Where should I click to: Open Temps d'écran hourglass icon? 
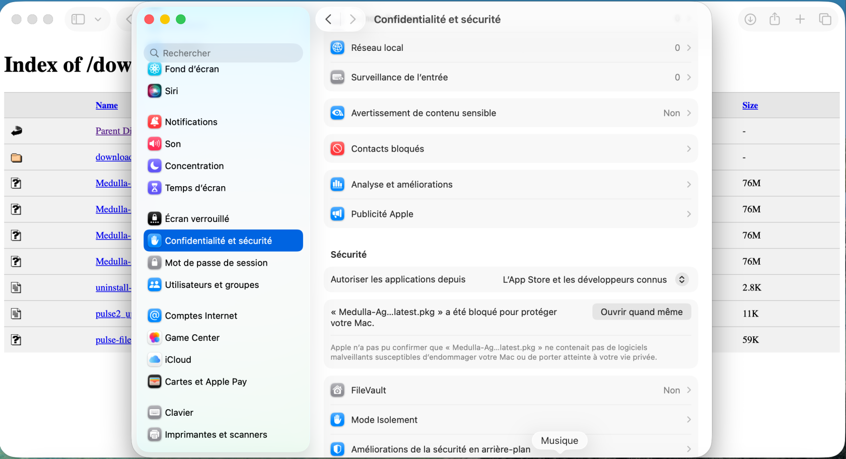tap(155, 188)
